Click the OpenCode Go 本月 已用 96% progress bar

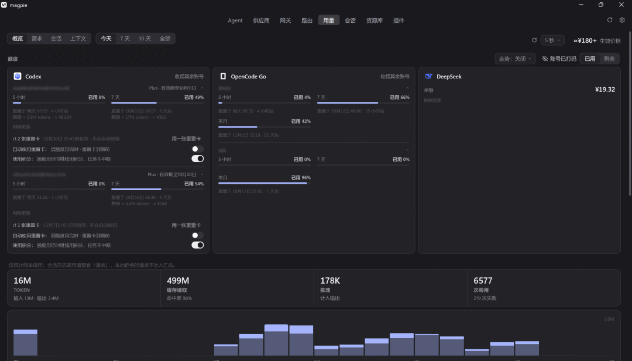coord(265,183)
